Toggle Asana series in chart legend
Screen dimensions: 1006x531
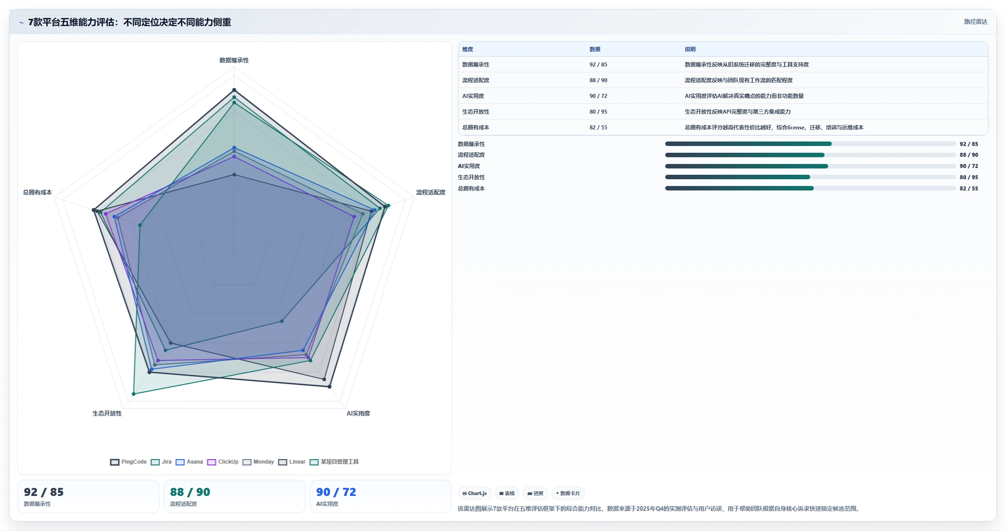(189, 462)
